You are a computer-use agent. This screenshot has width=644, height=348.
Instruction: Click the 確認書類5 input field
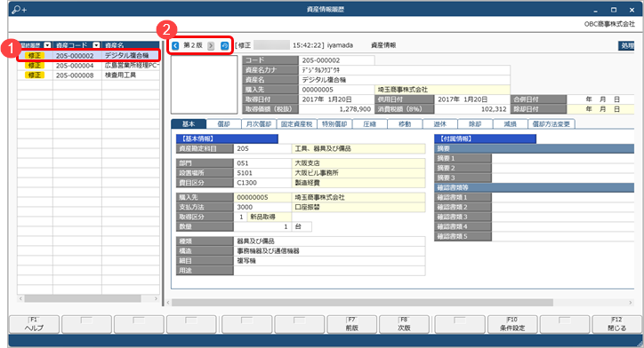click(x=563, y=236)
